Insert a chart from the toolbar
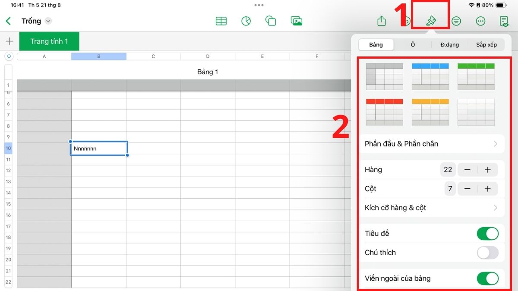 (246, 21)
